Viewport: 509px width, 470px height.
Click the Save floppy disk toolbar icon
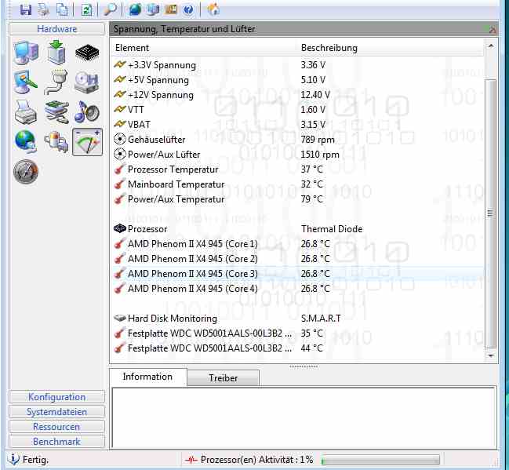(x=26, y=9)
